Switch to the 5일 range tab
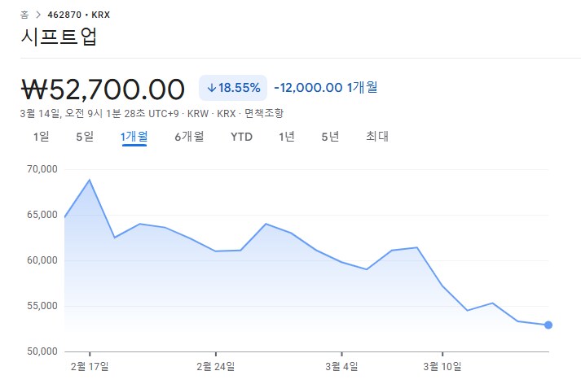This screenshot has width=581, height=384. pyautogui.click(x=85, y=137)
